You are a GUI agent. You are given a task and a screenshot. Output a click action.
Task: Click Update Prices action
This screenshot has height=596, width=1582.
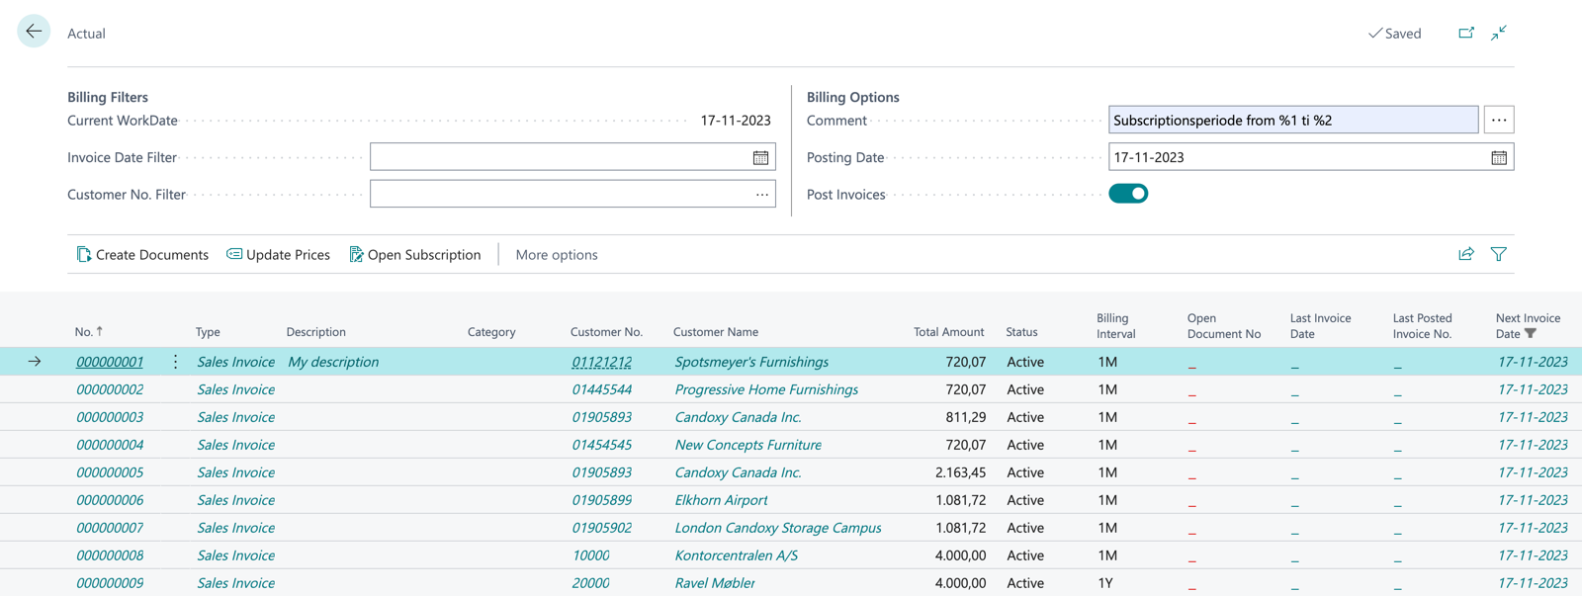click(278, 254)
